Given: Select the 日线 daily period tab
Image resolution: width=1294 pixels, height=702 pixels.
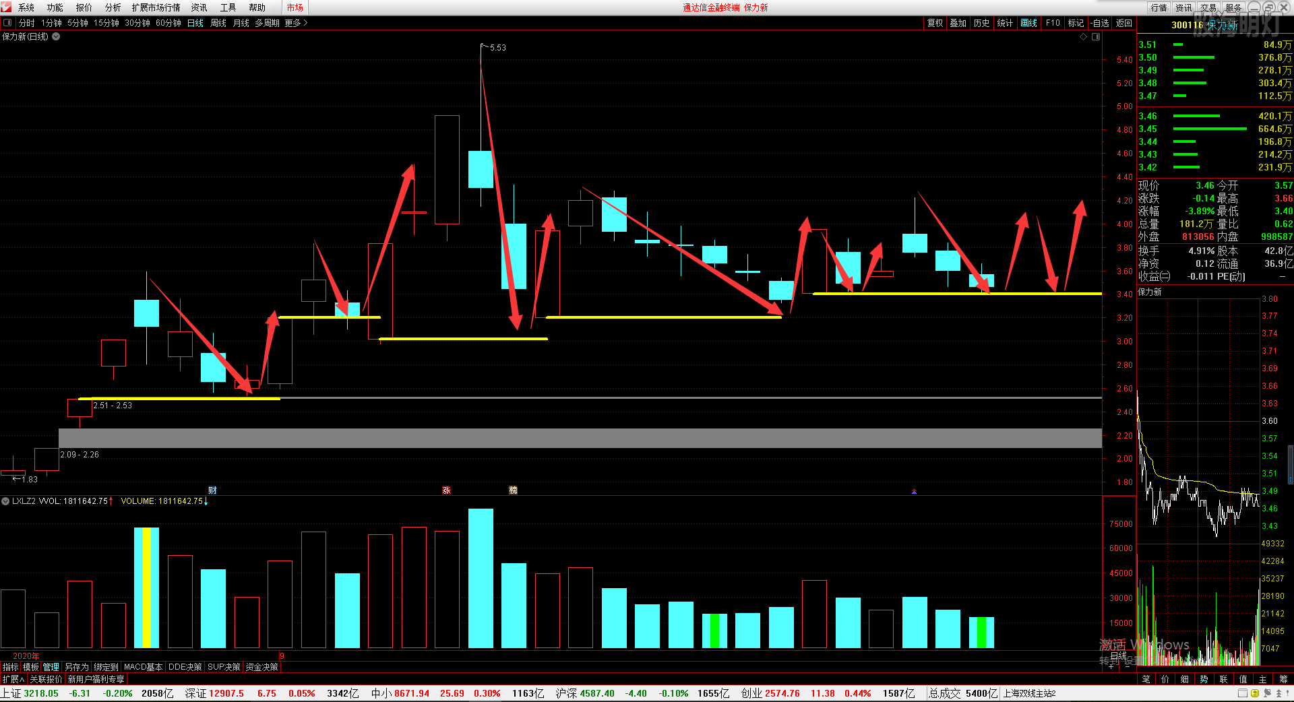Looking at the screenshot, I should (x=195, y=23).
